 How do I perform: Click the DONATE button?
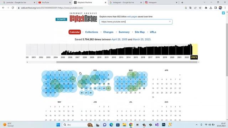pyautogui.click(x=61, y=19)
